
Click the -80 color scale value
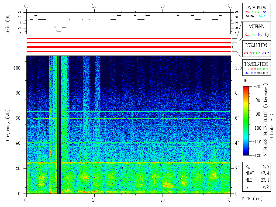[x=257, y=100]
